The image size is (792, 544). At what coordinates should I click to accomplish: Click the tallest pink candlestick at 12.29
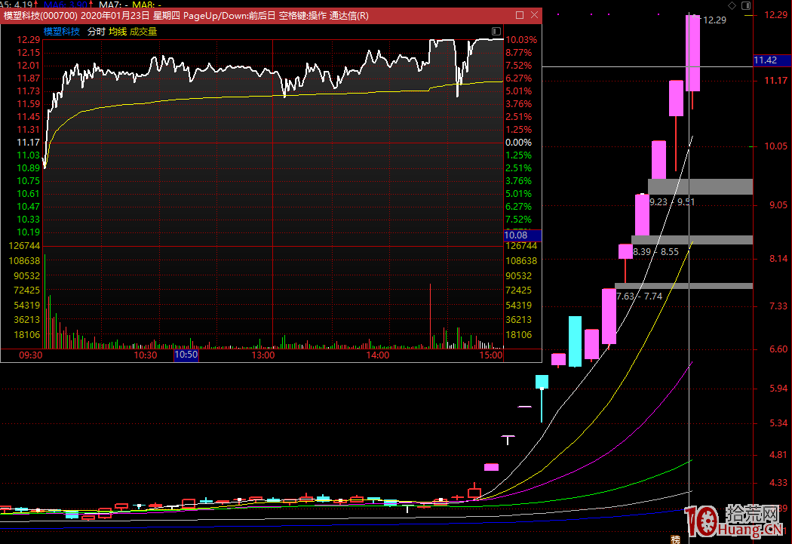[692, 53]
